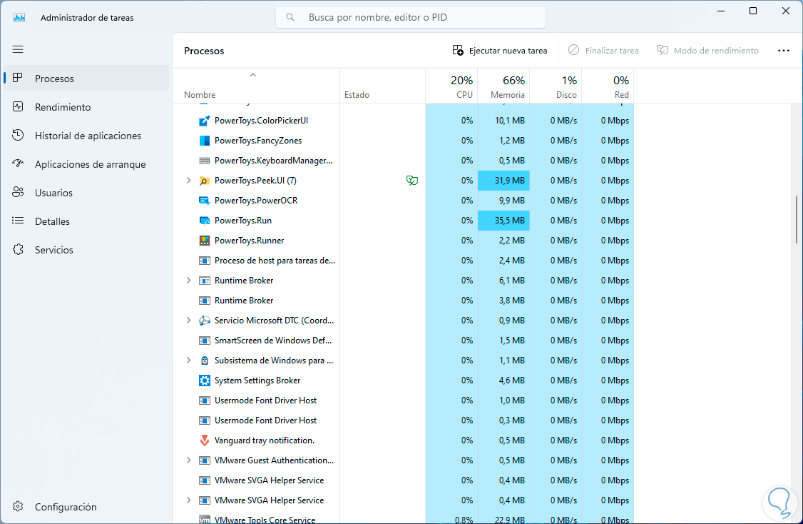Click the Historial de aplicaciones clock icon
The width and height of the screenshot is (803, 524).
[x=18, y=136]
